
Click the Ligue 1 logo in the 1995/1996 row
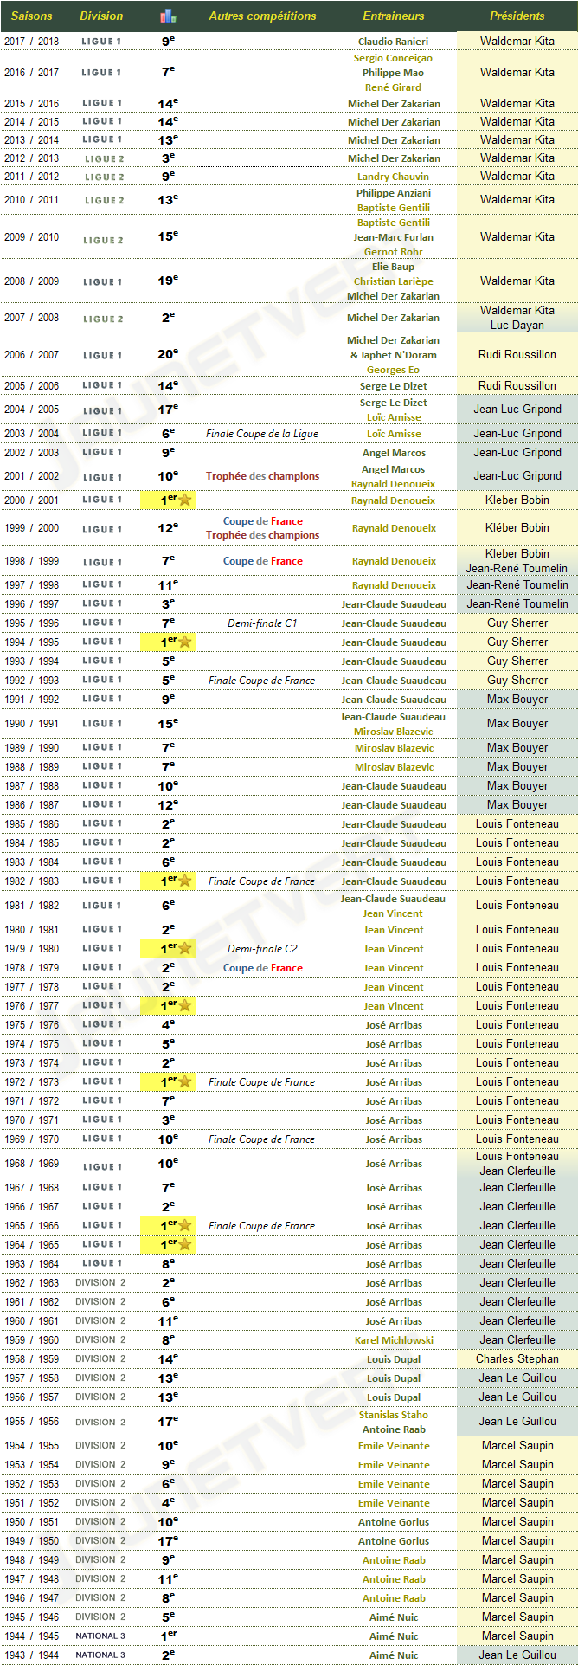pyautogui.click(x=102, y=623)
